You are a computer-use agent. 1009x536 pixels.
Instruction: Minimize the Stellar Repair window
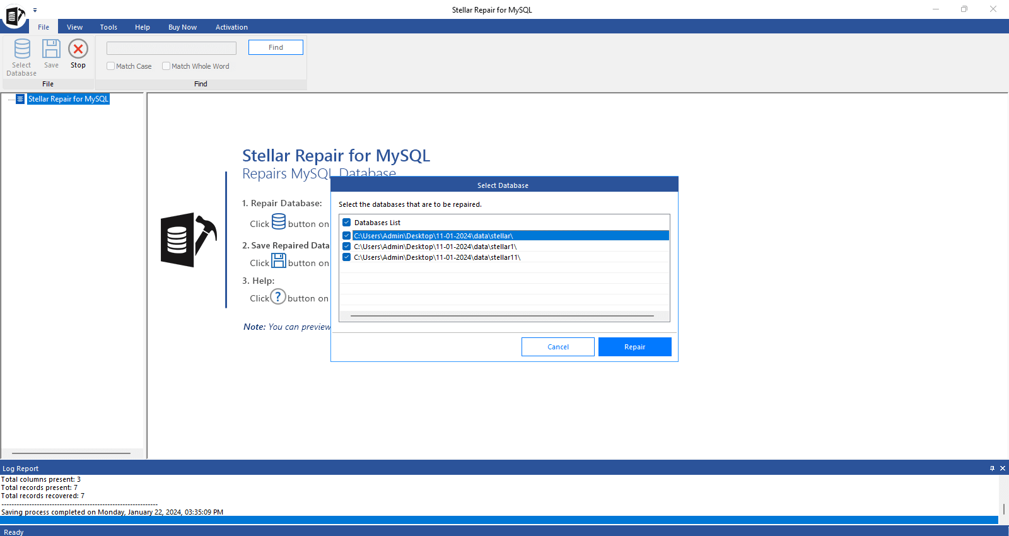coord(936,9)
